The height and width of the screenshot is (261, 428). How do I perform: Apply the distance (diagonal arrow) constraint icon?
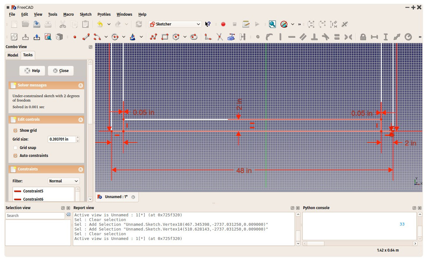[397, 37]
